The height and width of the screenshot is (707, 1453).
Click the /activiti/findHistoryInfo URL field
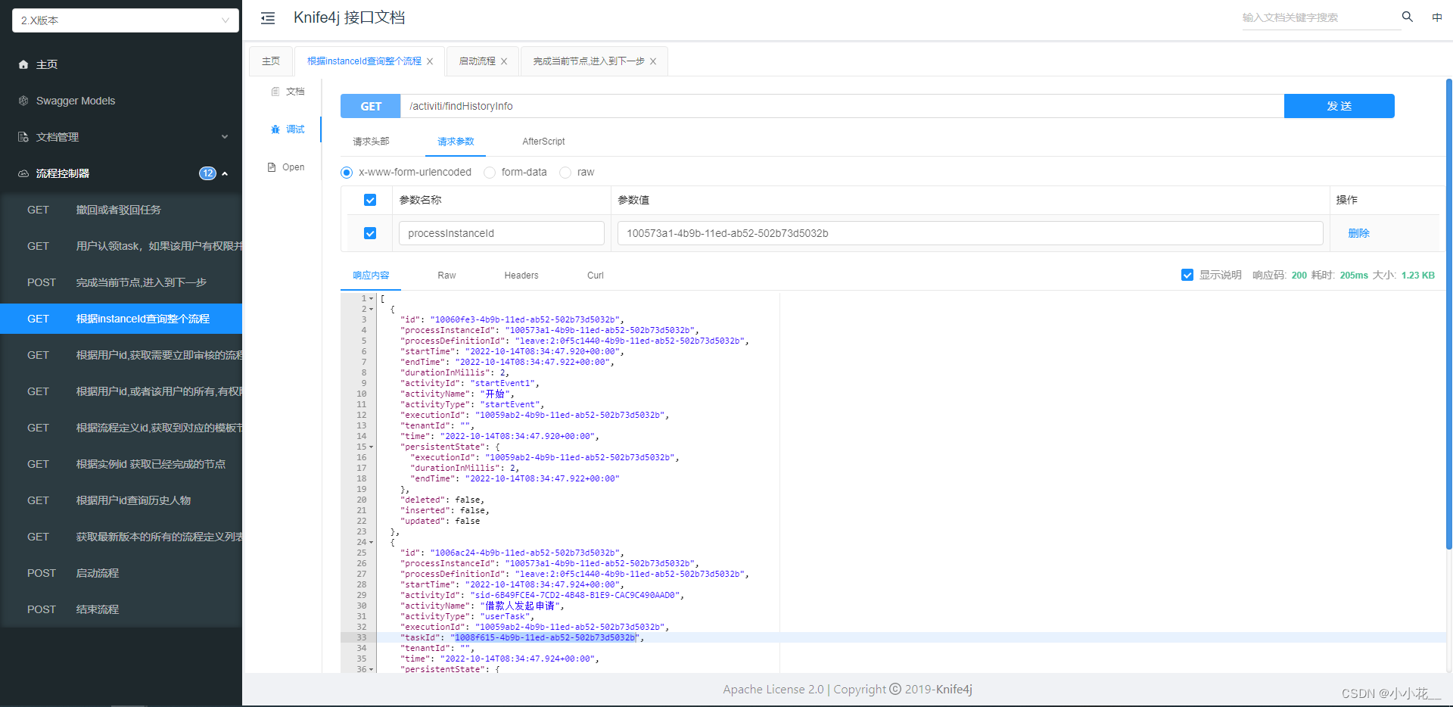click(842, 106)
